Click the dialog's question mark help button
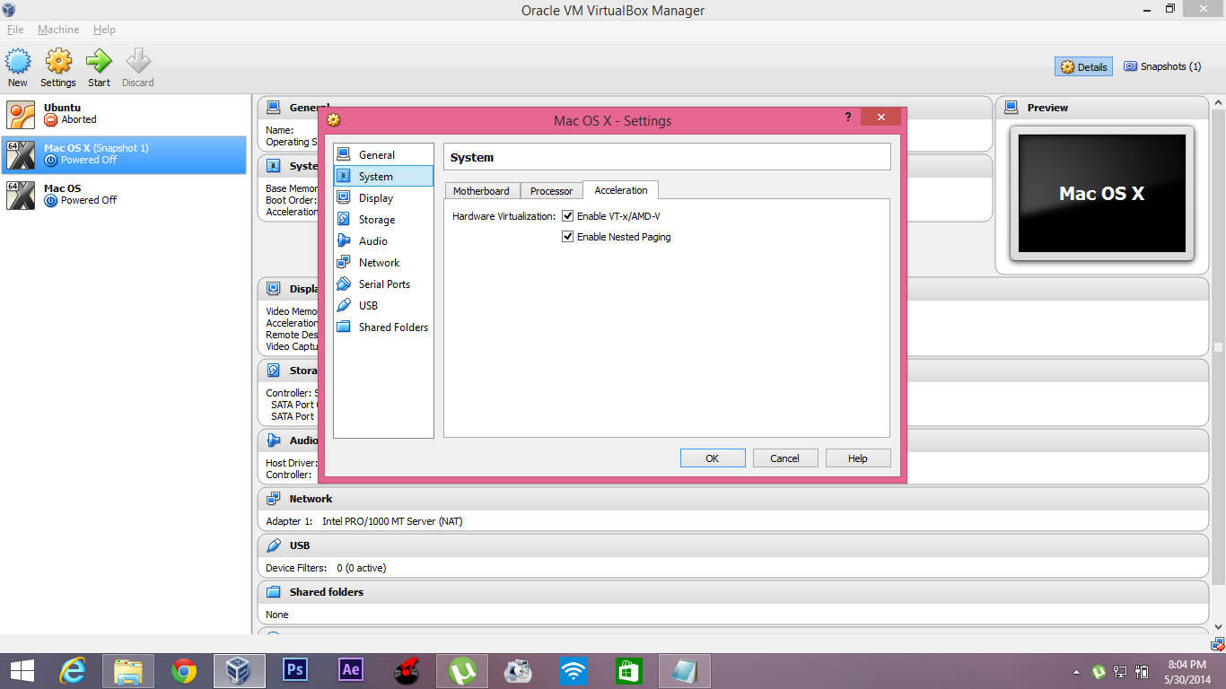1226x689 pixels. click(848, 118)
